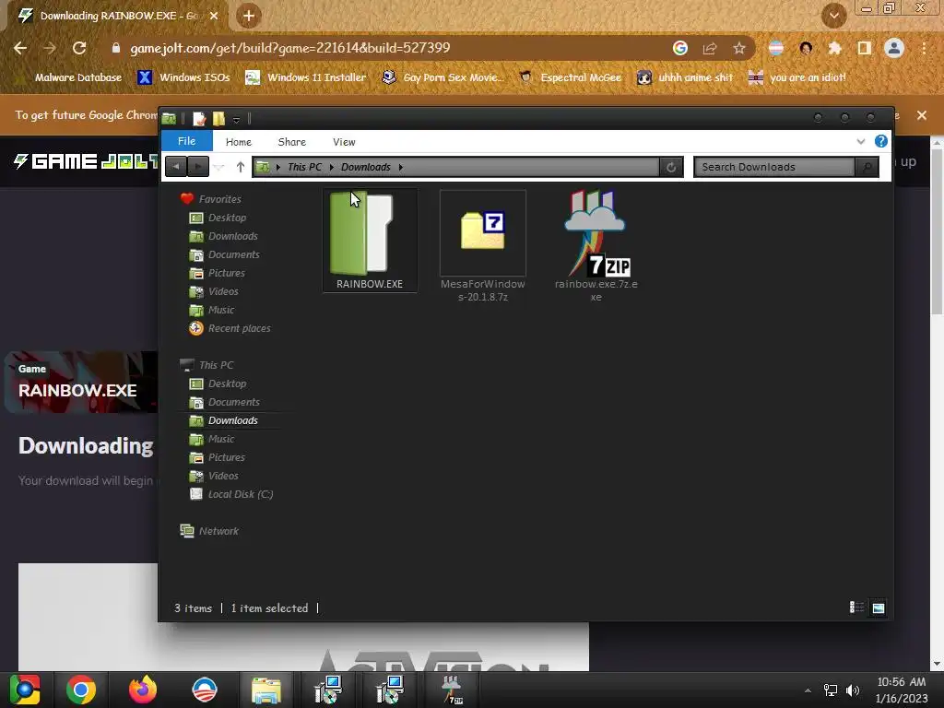Open File Explorer from the taskbar
The height and width of the screenshot is (708, 944).
click(x=266, y=690)
